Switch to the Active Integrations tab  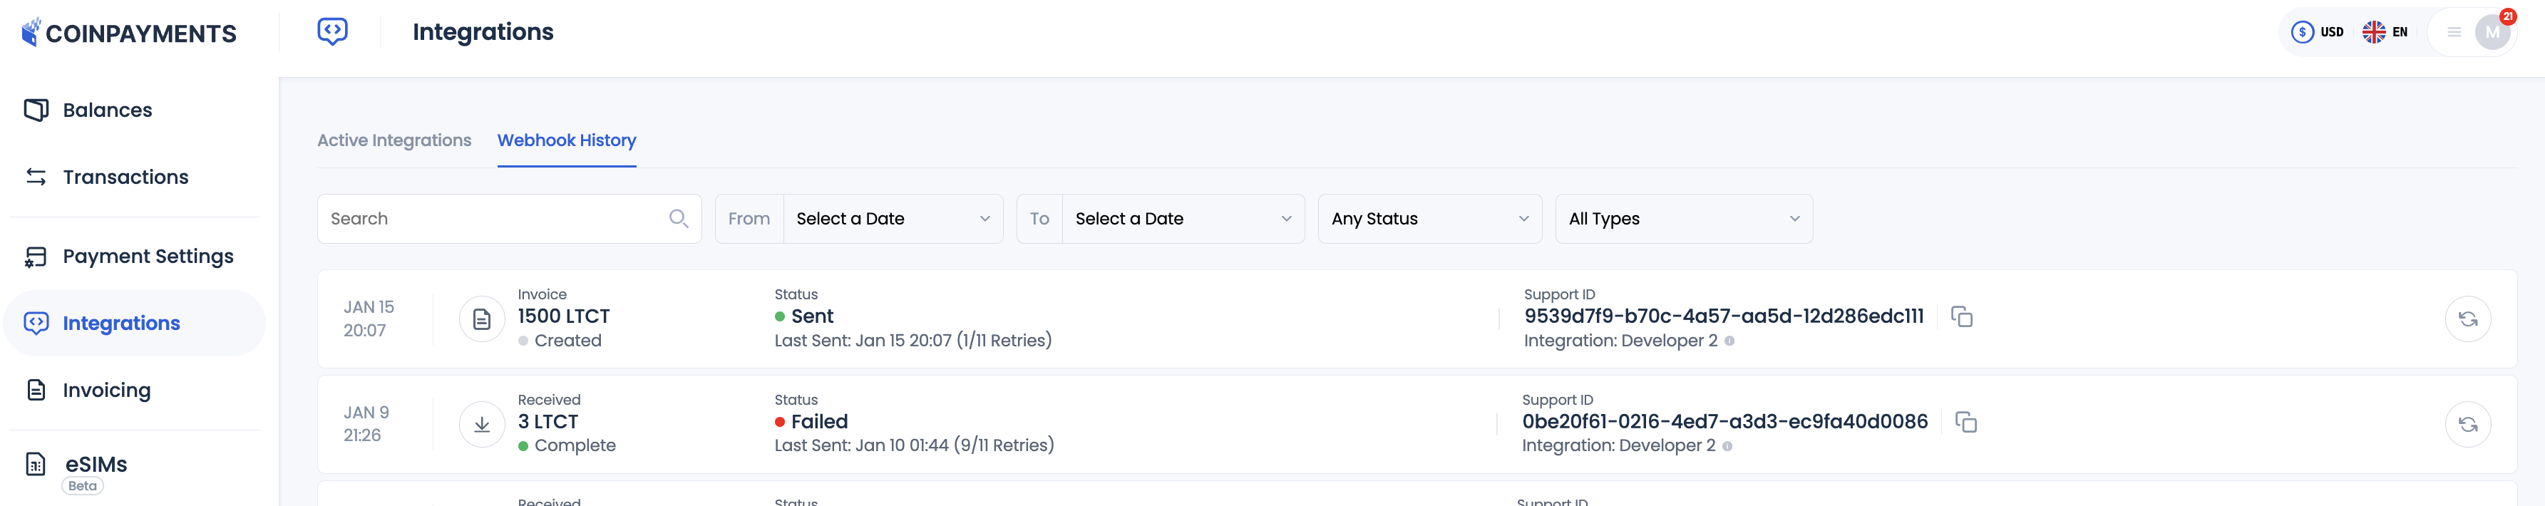394,140
